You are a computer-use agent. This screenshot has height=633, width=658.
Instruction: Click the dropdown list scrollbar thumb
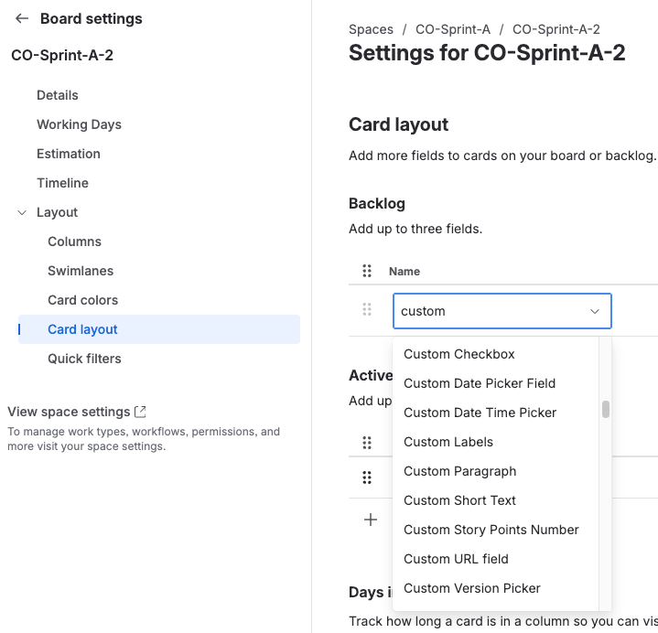point(606,409)
